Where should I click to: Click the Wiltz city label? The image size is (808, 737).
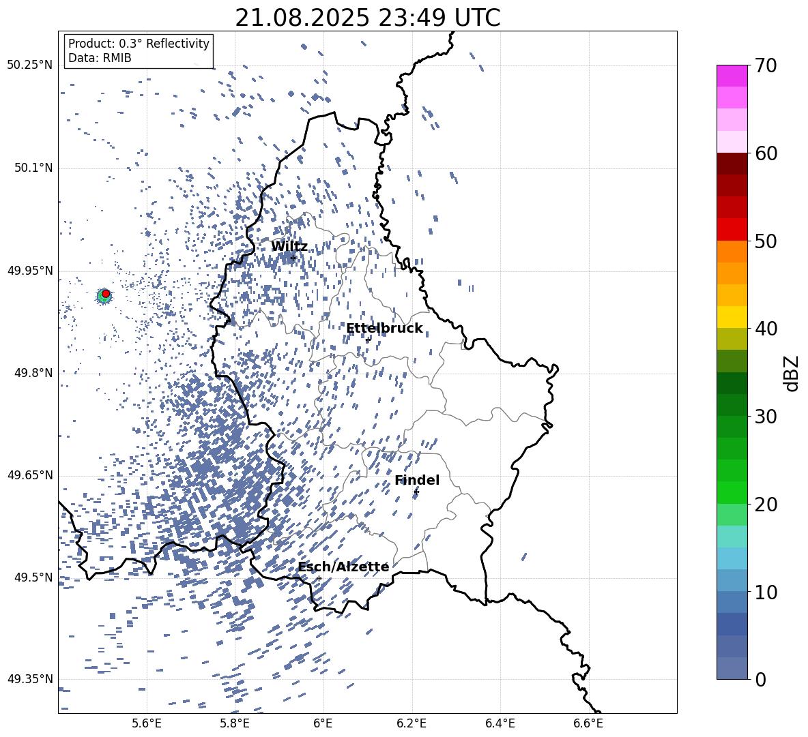289,247
